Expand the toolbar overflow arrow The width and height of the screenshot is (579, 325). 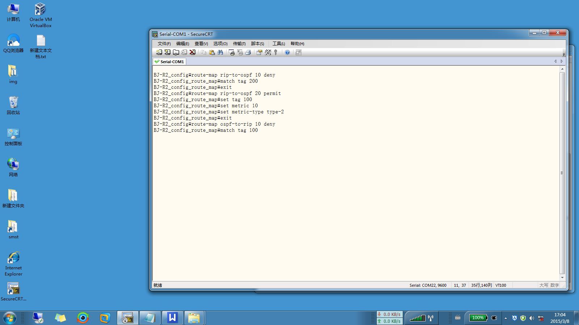[564, 55]
